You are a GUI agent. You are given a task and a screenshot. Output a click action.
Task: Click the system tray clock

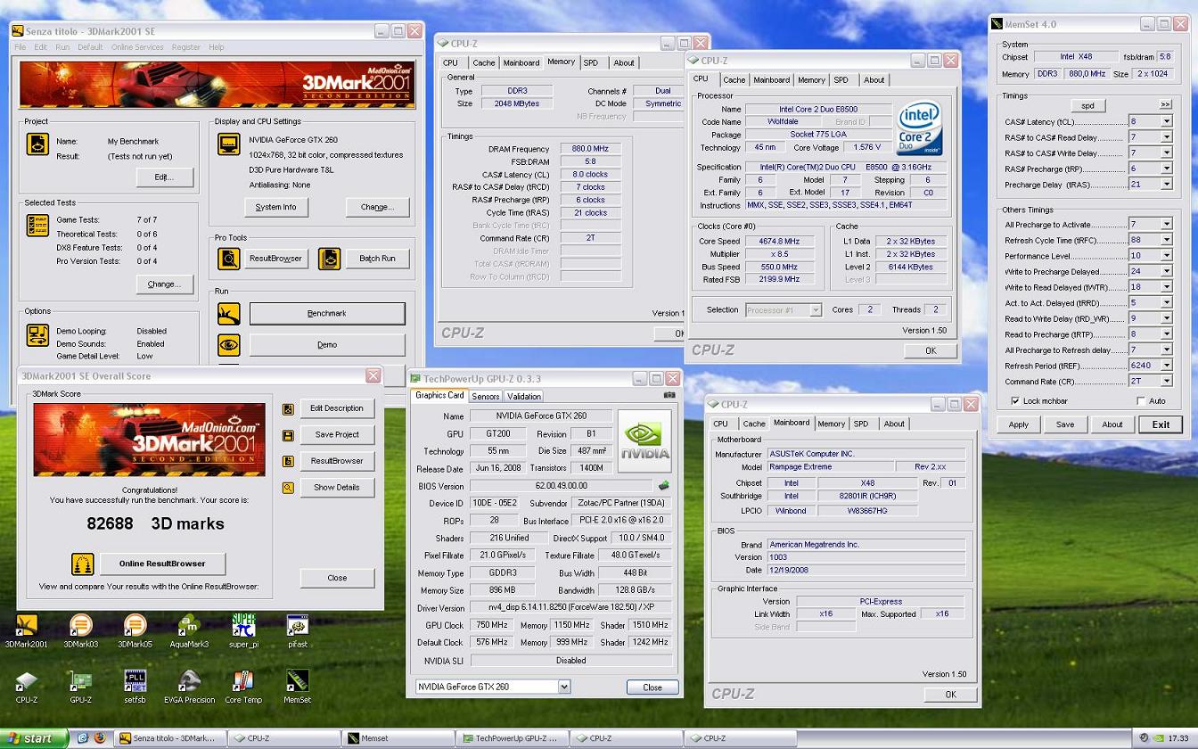point(1177,738)
